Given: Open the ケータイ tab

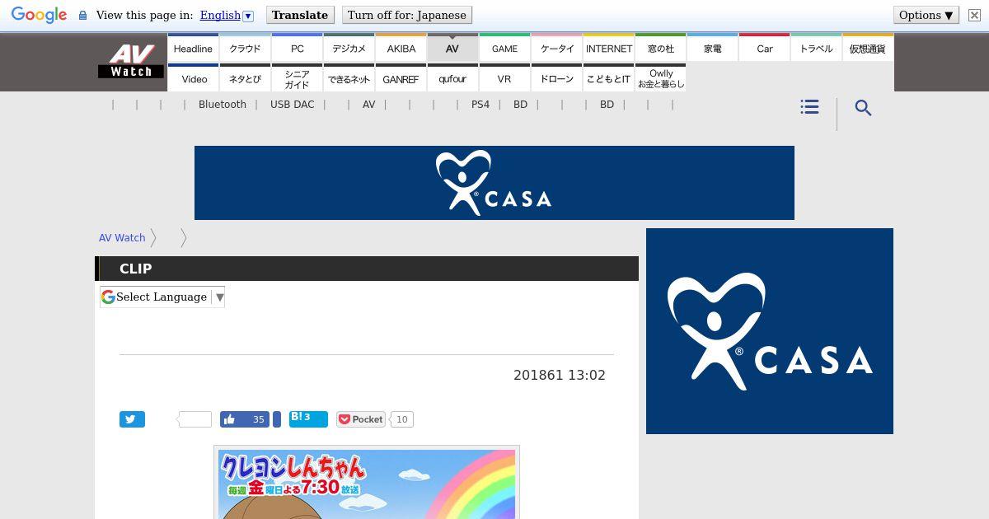Looking at the screenshot, I should tap(556, 48).
